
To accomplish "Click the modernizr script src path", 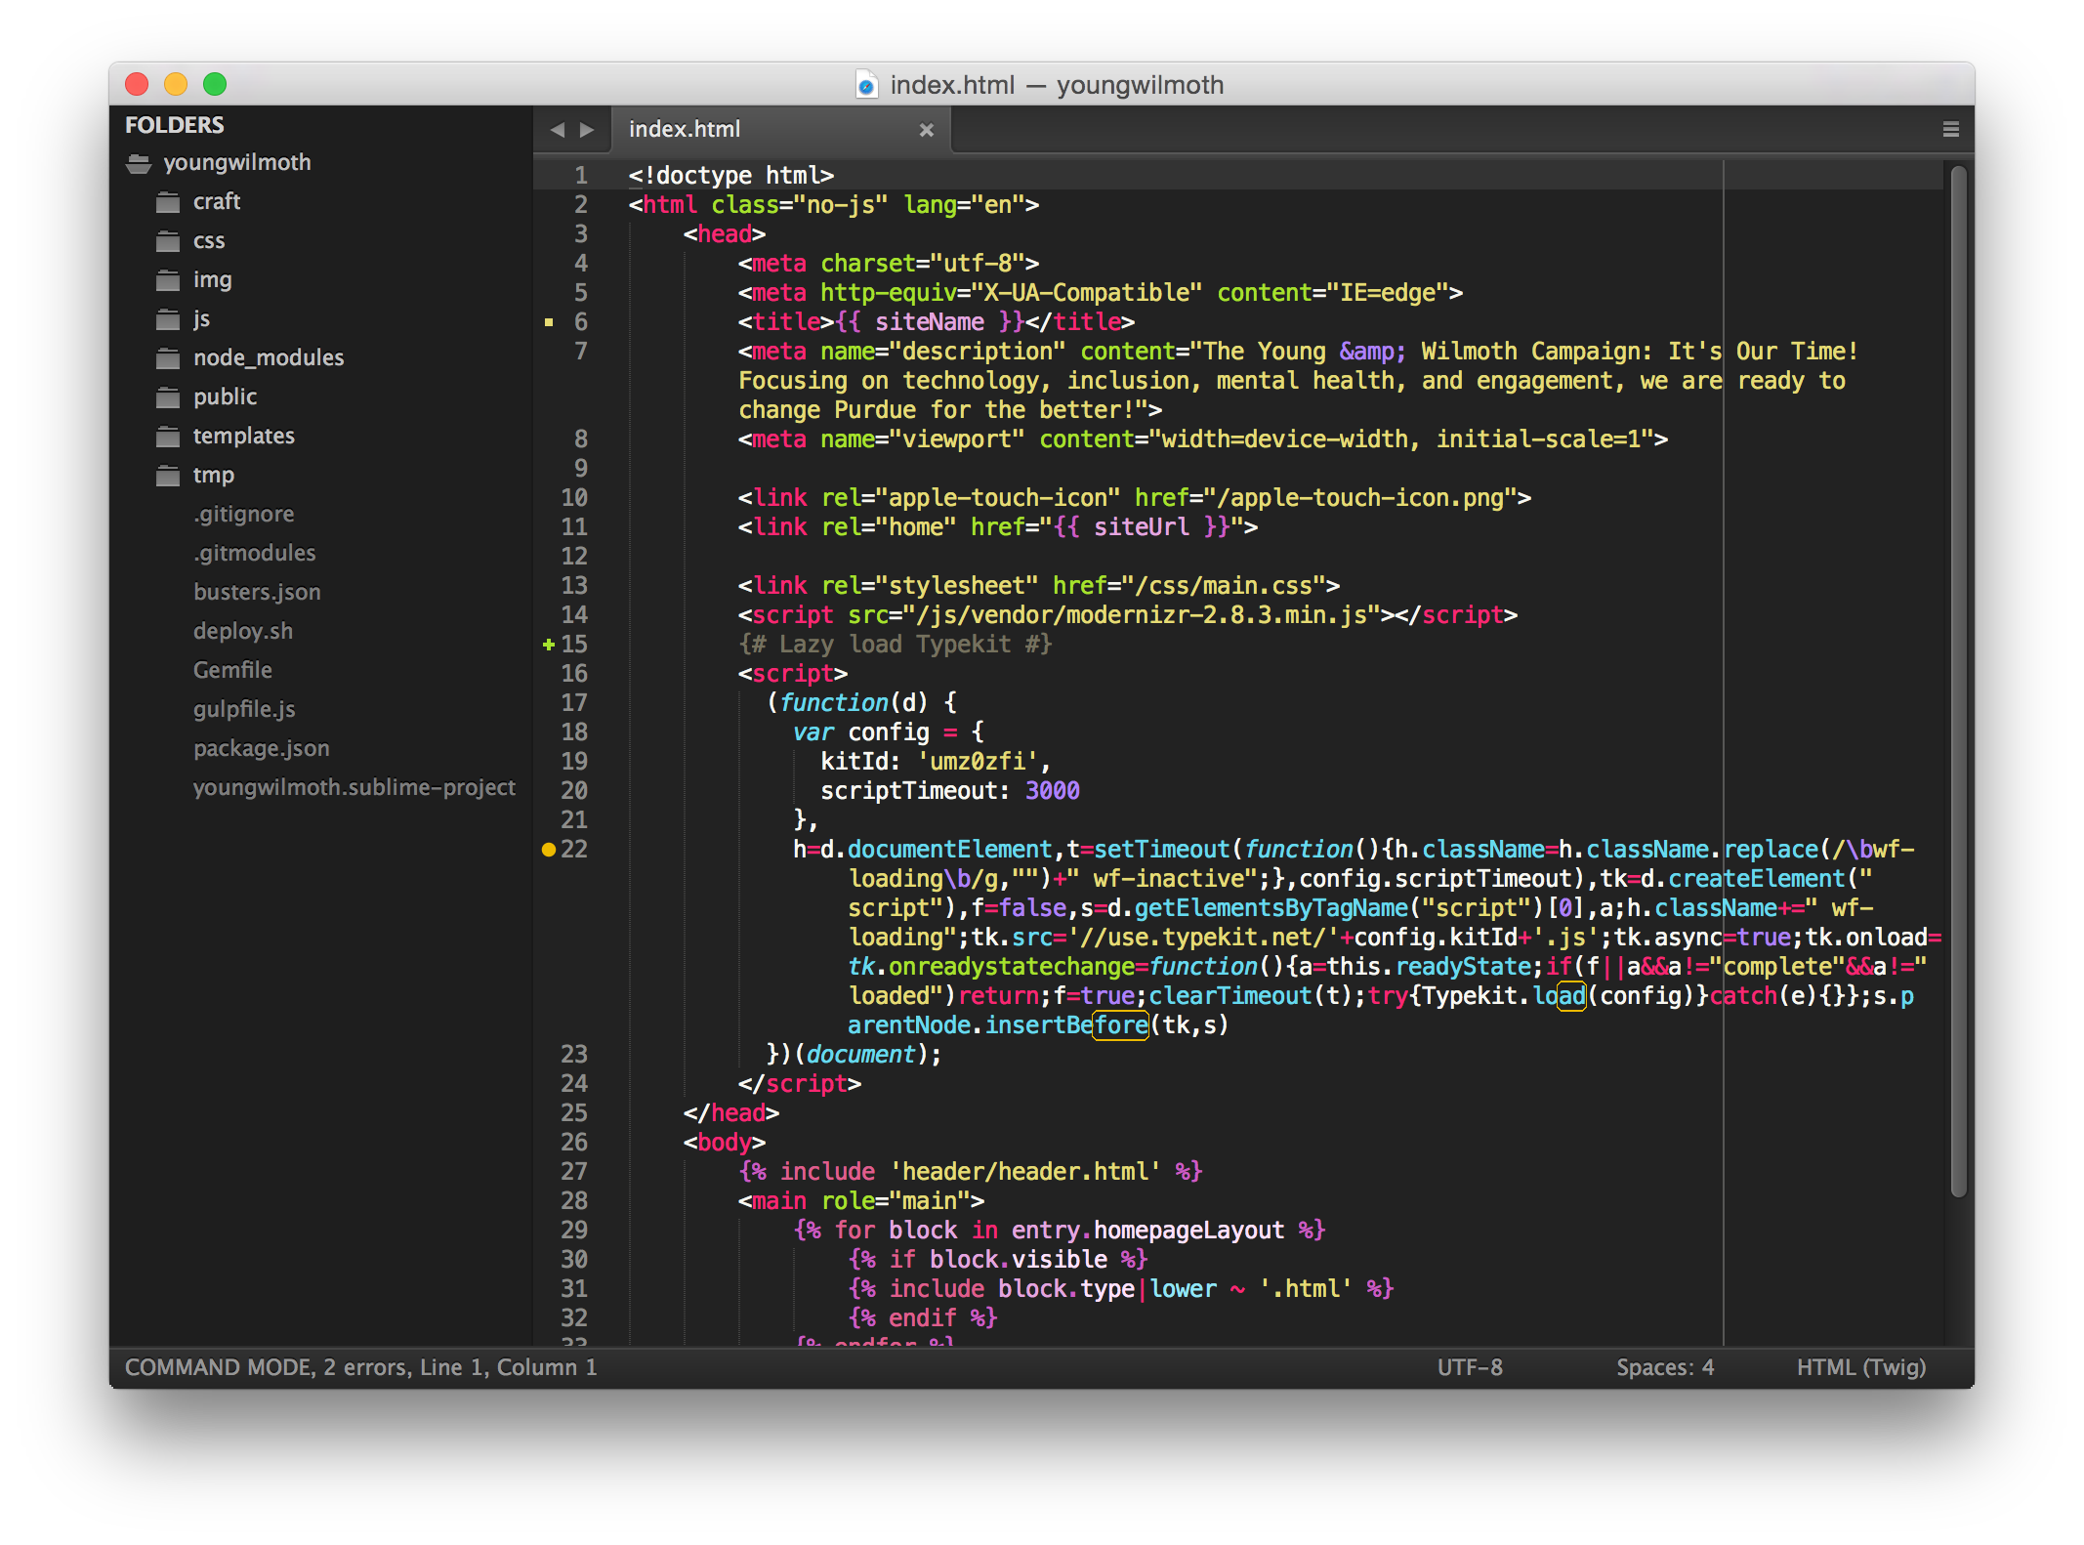I will point(1142,615).
